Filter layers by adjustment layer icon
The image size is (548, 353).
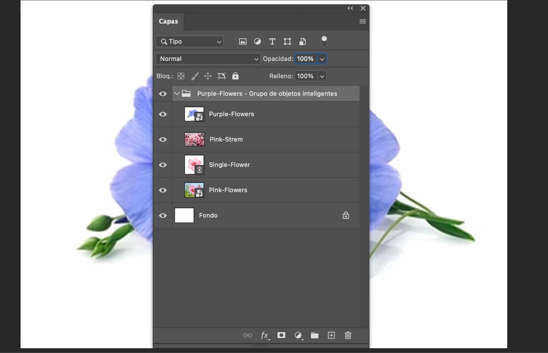click(x=257, y=42)
